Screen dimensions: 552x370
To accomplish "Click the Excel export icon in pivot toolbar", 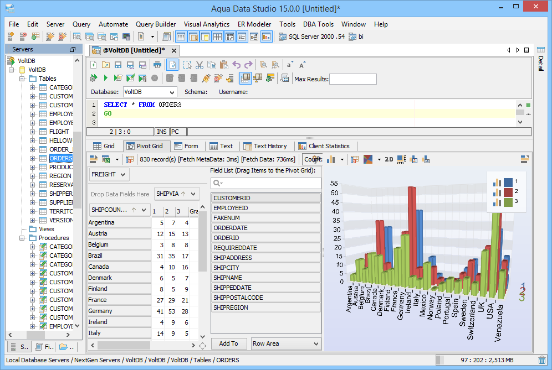I will point(106,159).
